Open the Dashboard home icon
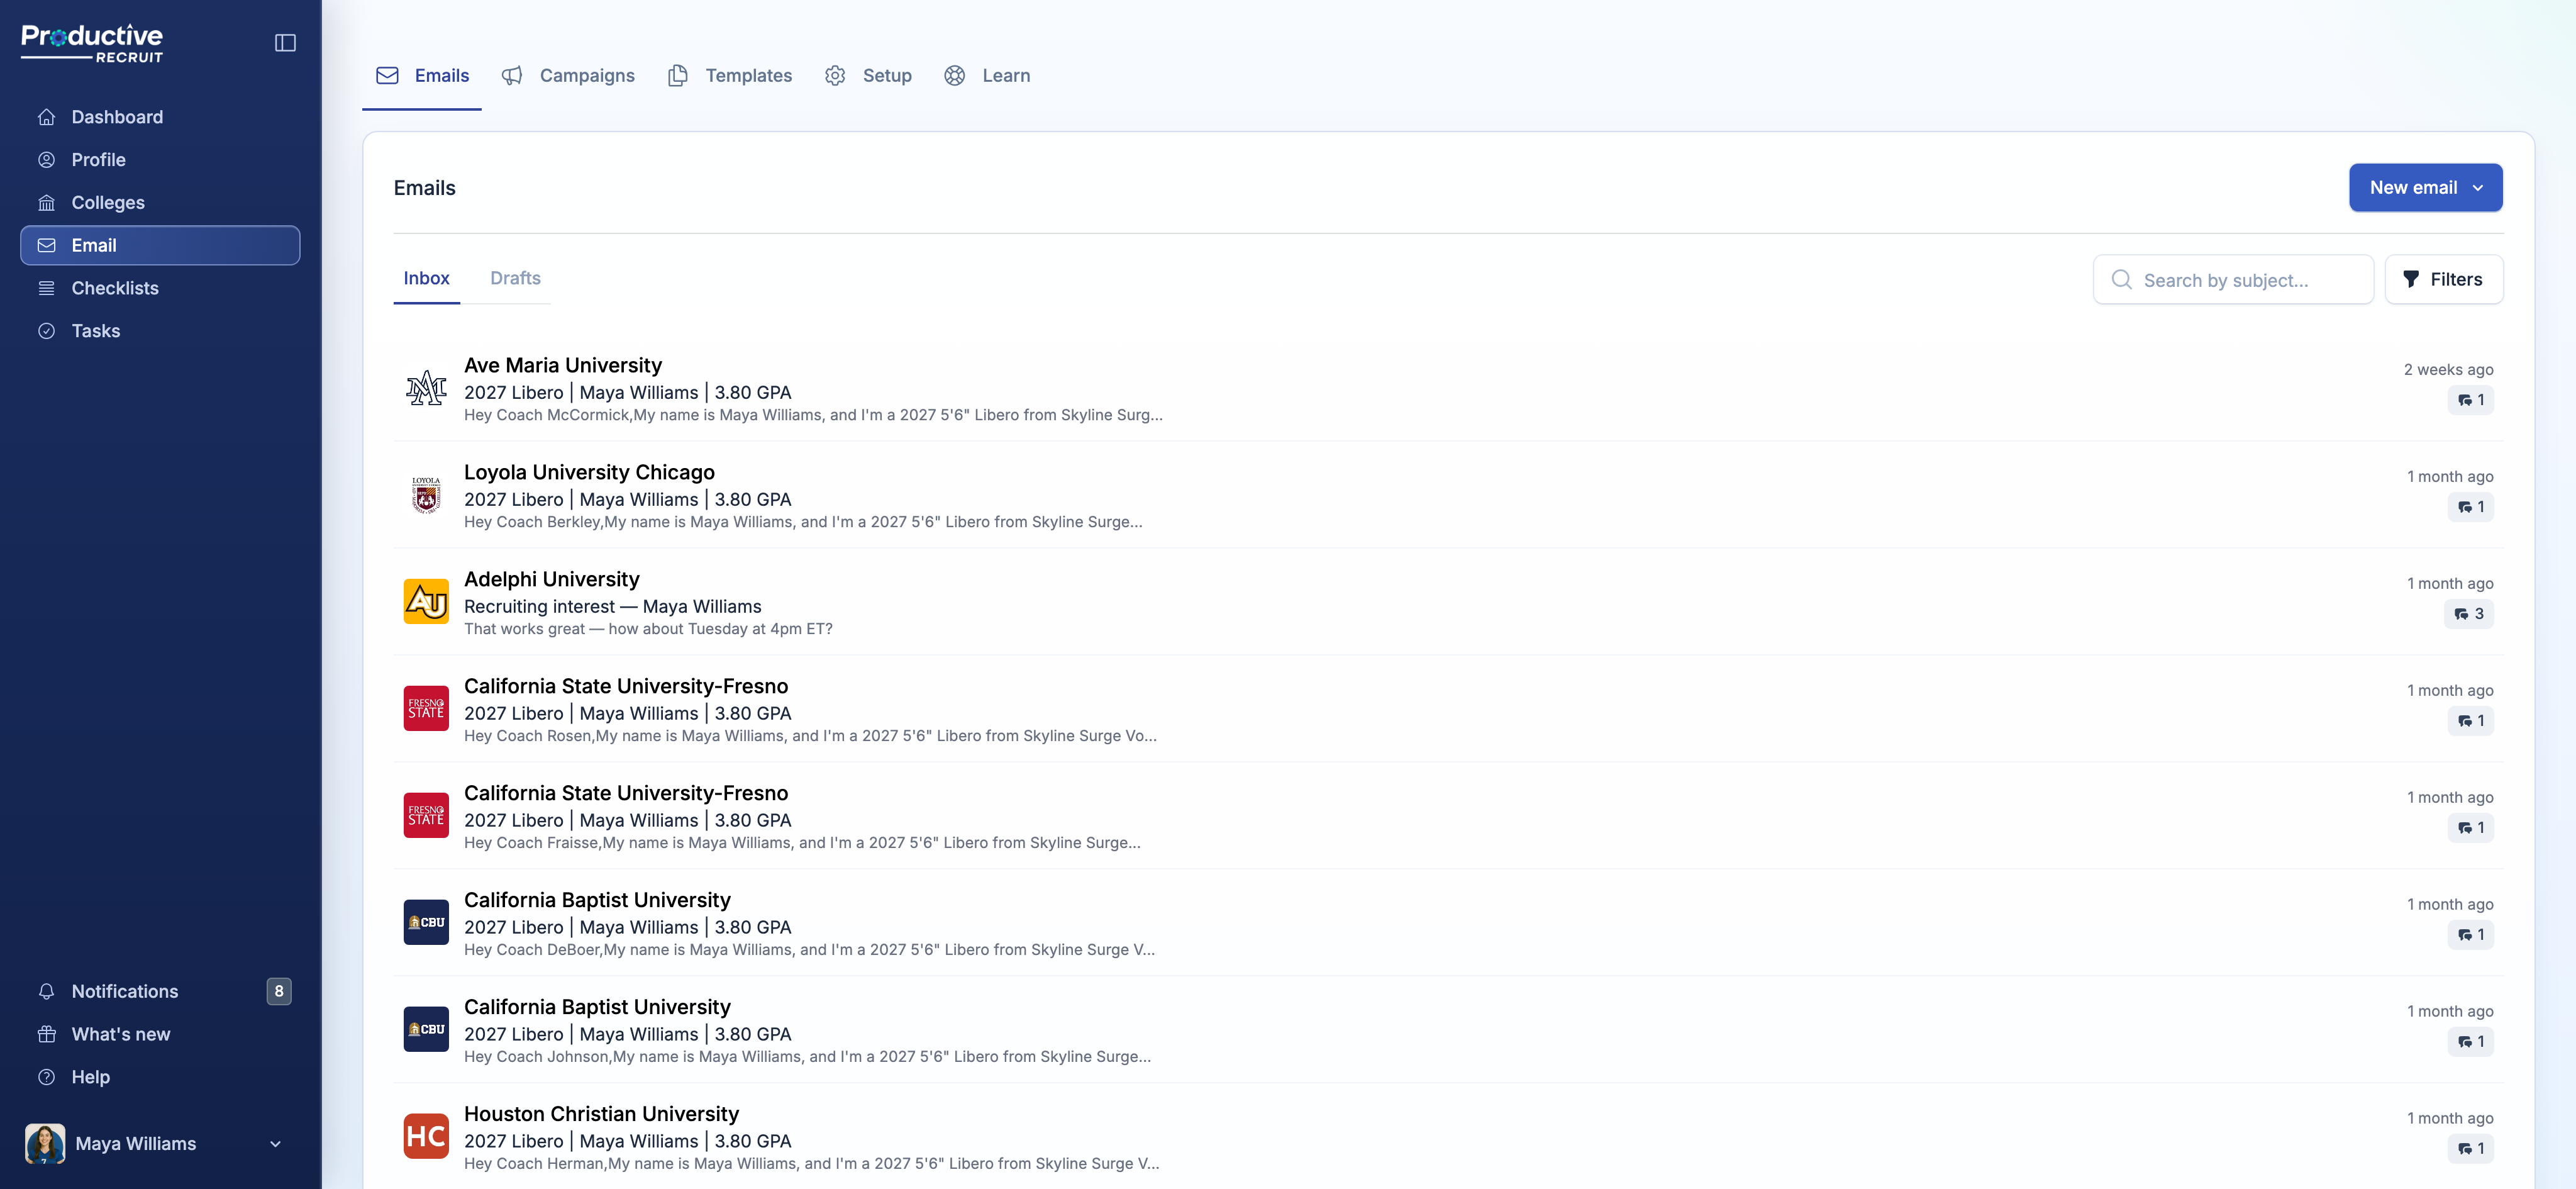Viewport: 2576px width, 1189px height. point(46,117)
